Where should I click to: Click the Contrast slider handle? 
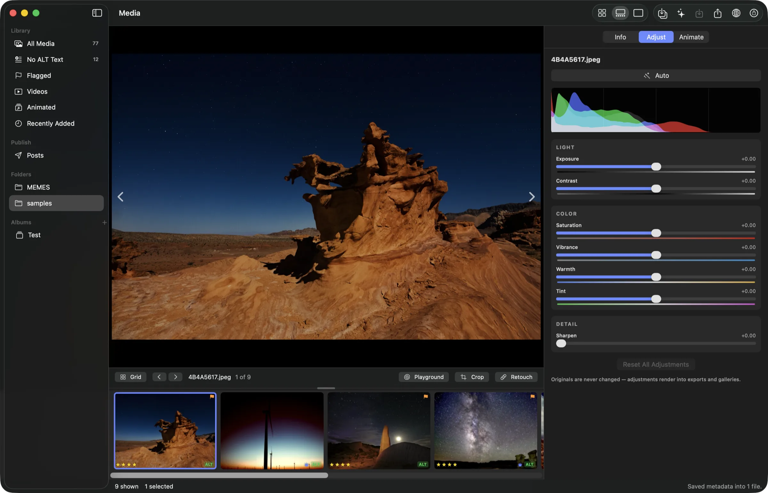656,189
